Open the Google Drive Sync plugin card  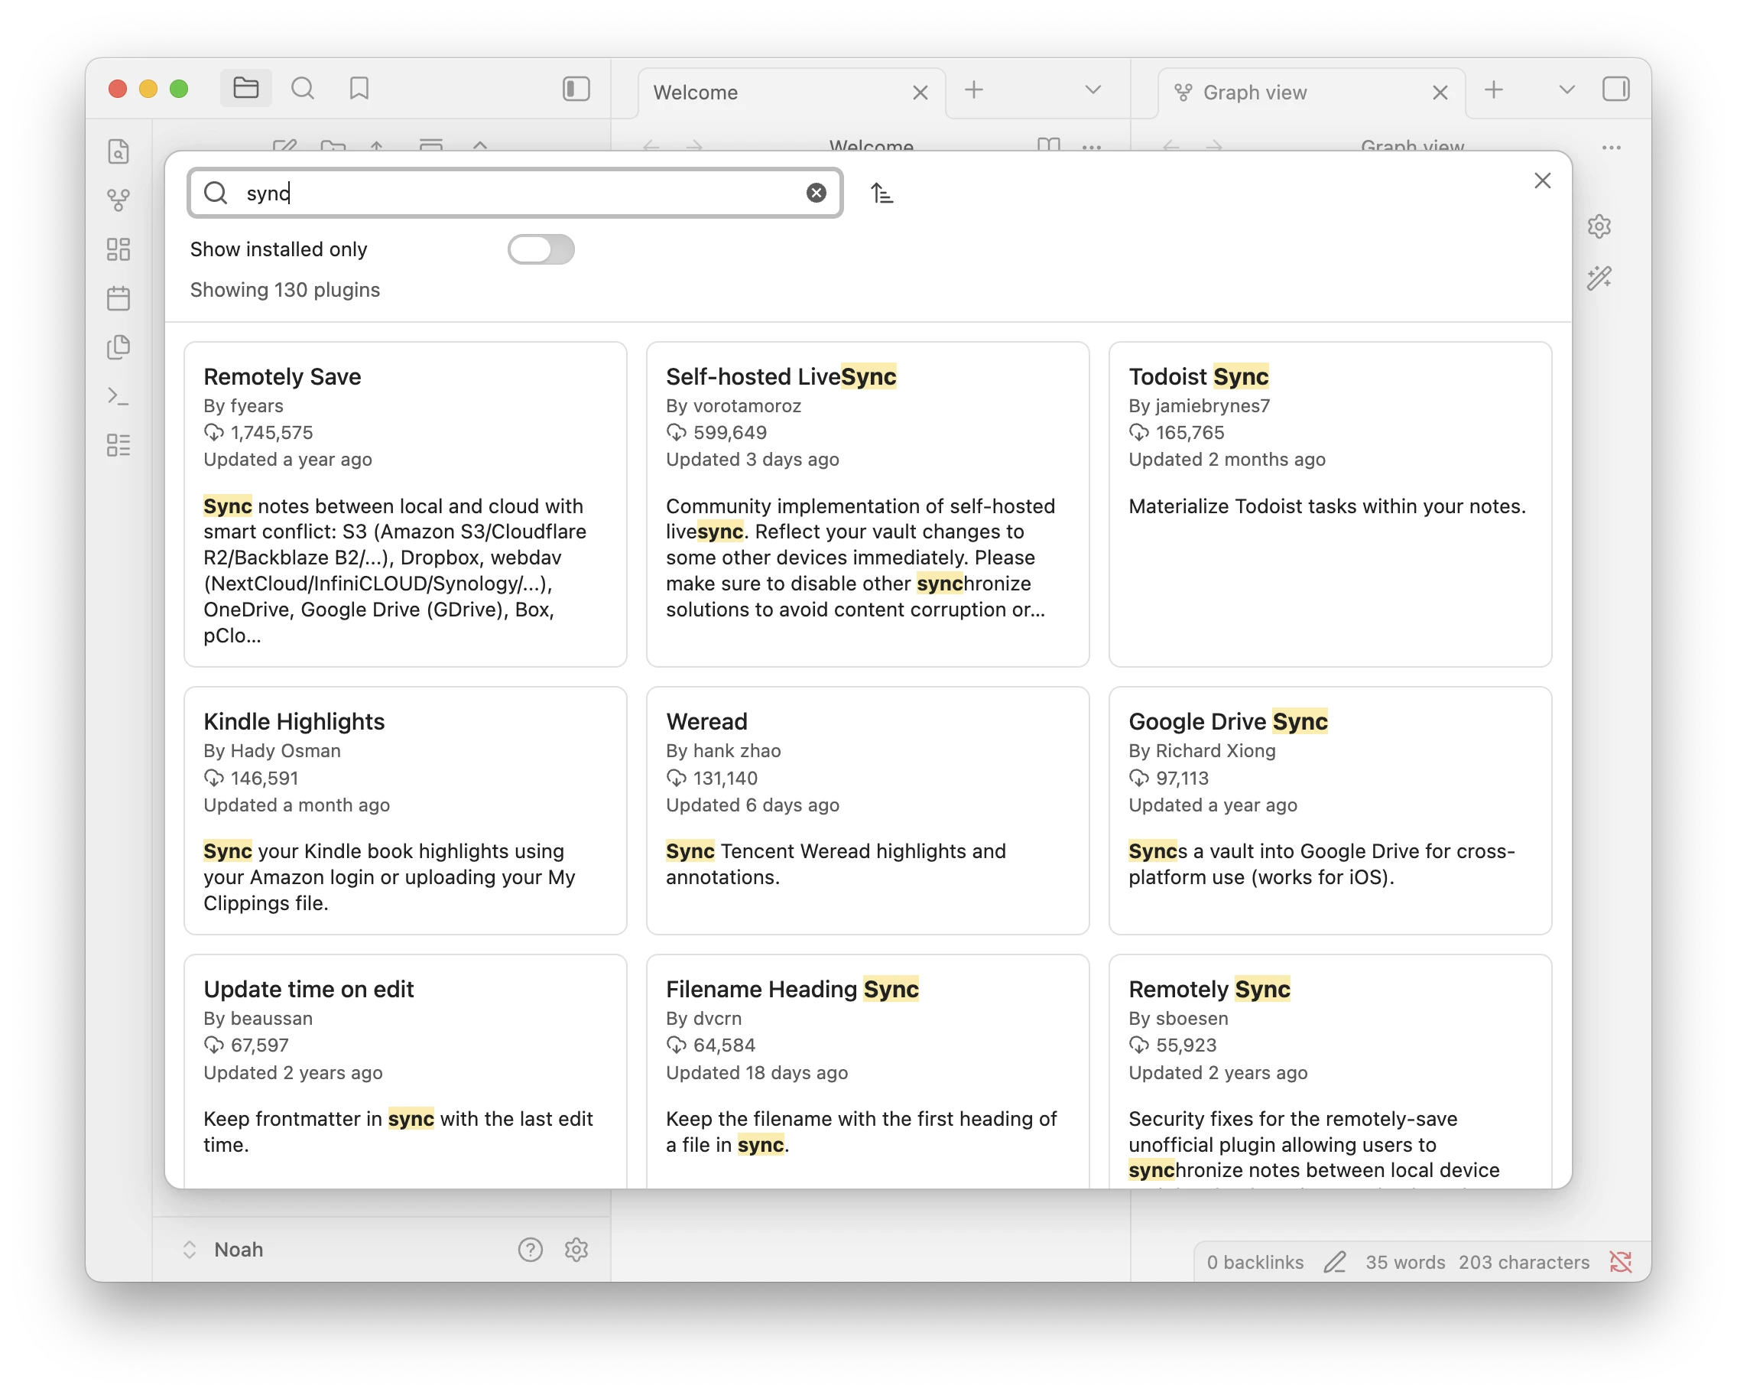(1330, 811)
